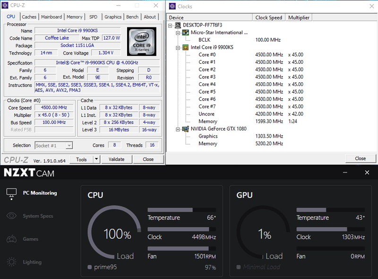
Task: Switch to the CPU tab
Action: (x=11, y=17)
